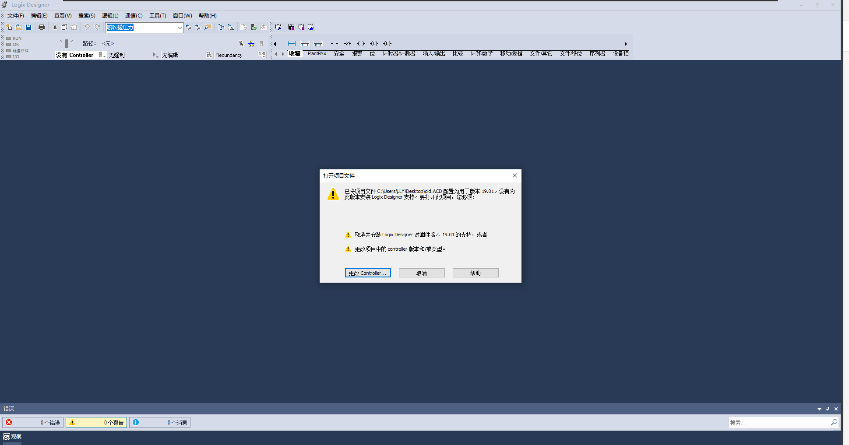Open the Redundancy status dropdown

coord(262,55)
